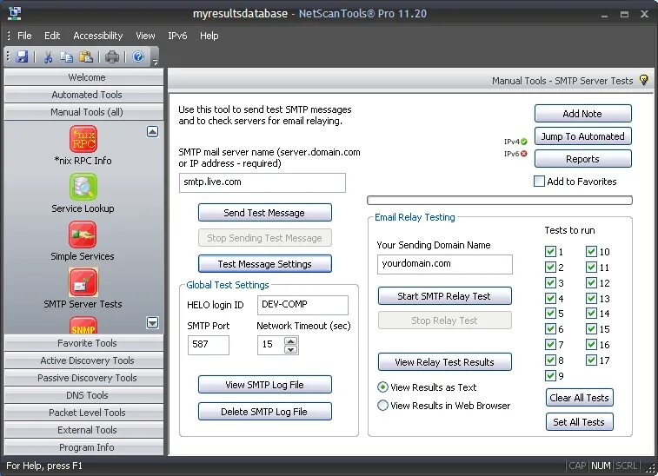Click the Print toolbar icon
This screenshot has height=476, width=658.
(x=112, y=56)
